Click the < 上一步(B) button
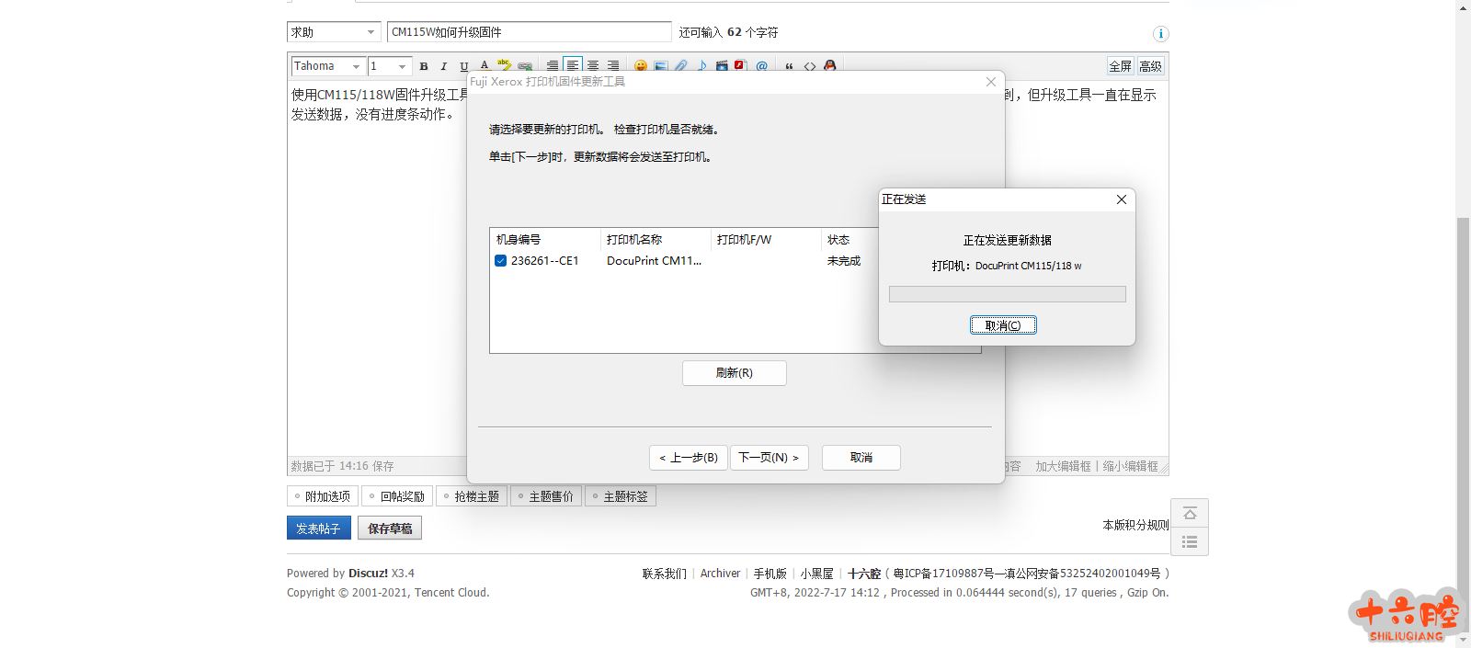1471x648 pixels. tap(689, 458)
